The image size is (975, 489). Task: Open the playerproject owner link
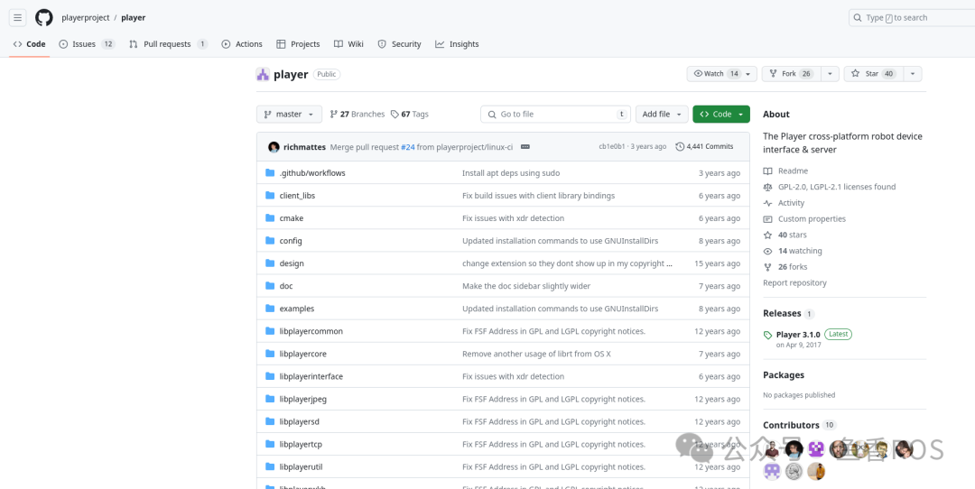click(x=86, y=18)
